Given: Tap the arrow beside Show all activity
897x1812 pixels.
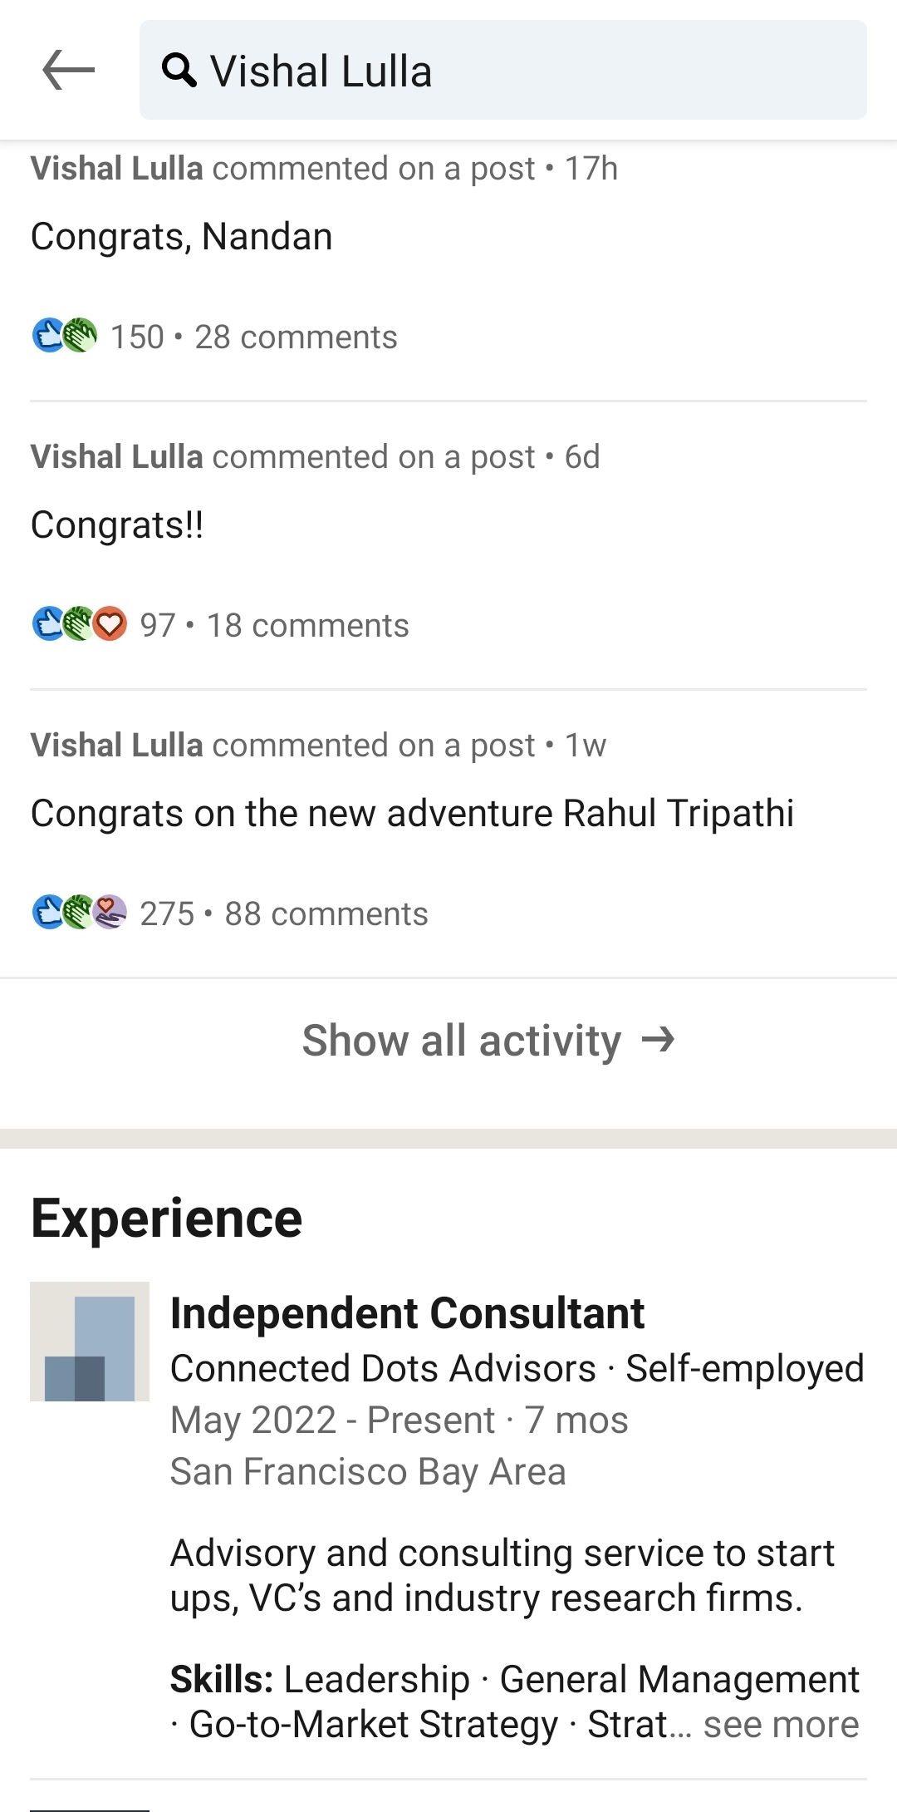Looking at the screenshot, I should pyautogui.click(x=659, y=1039).
